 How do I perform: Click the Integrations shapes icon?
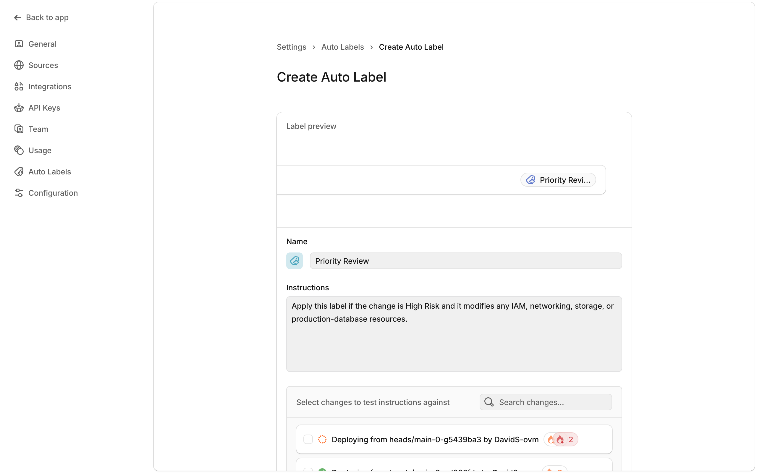pos(19,86)
